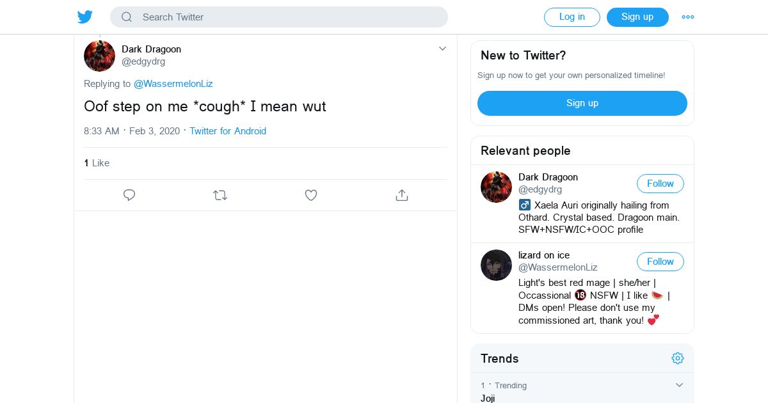Follow Dark Dragoon in Relevant people
Viewport: 768px width, 403px height.
[660, 184]
